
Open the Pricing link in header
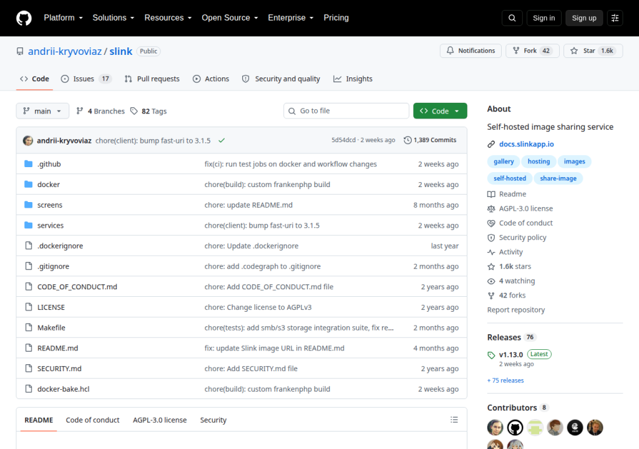click(336, 18)
